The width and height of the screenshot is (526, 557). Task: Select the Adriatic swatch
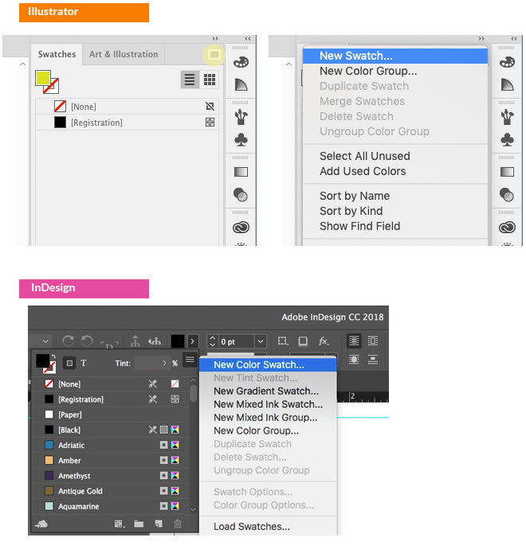111,445
